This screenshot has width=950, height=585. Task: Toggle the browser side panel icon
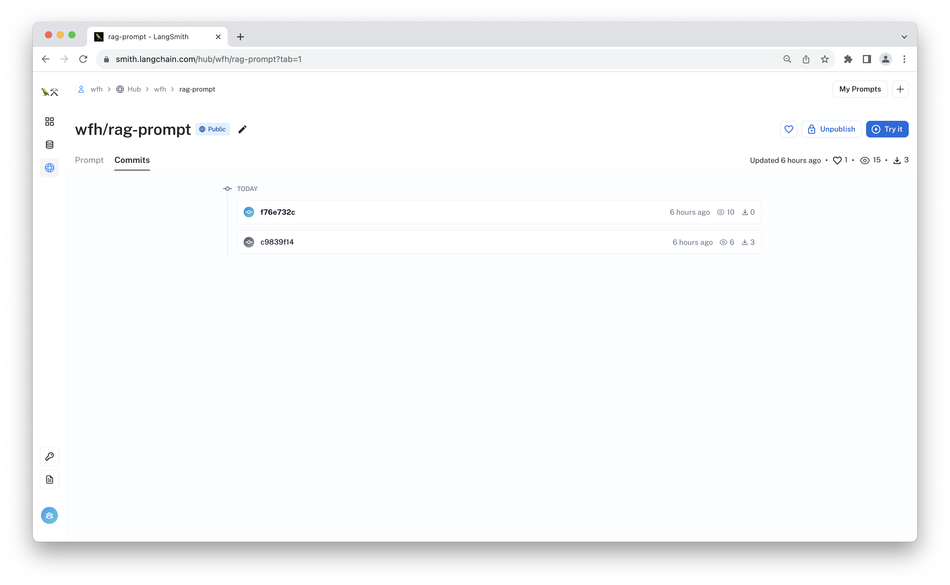[866, 59]
